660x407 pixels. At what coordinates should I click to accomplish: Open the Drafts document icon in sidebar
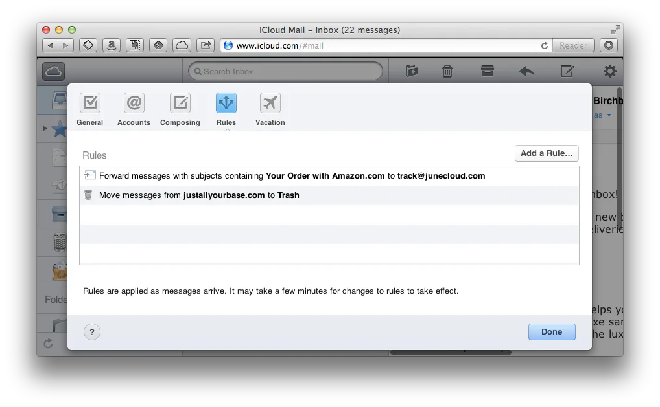click(60, 157)
